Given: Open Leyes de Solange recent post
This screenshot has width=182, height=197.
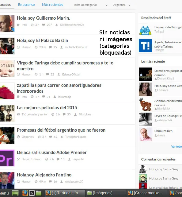Looking at the screenshot, I should 168,116.
